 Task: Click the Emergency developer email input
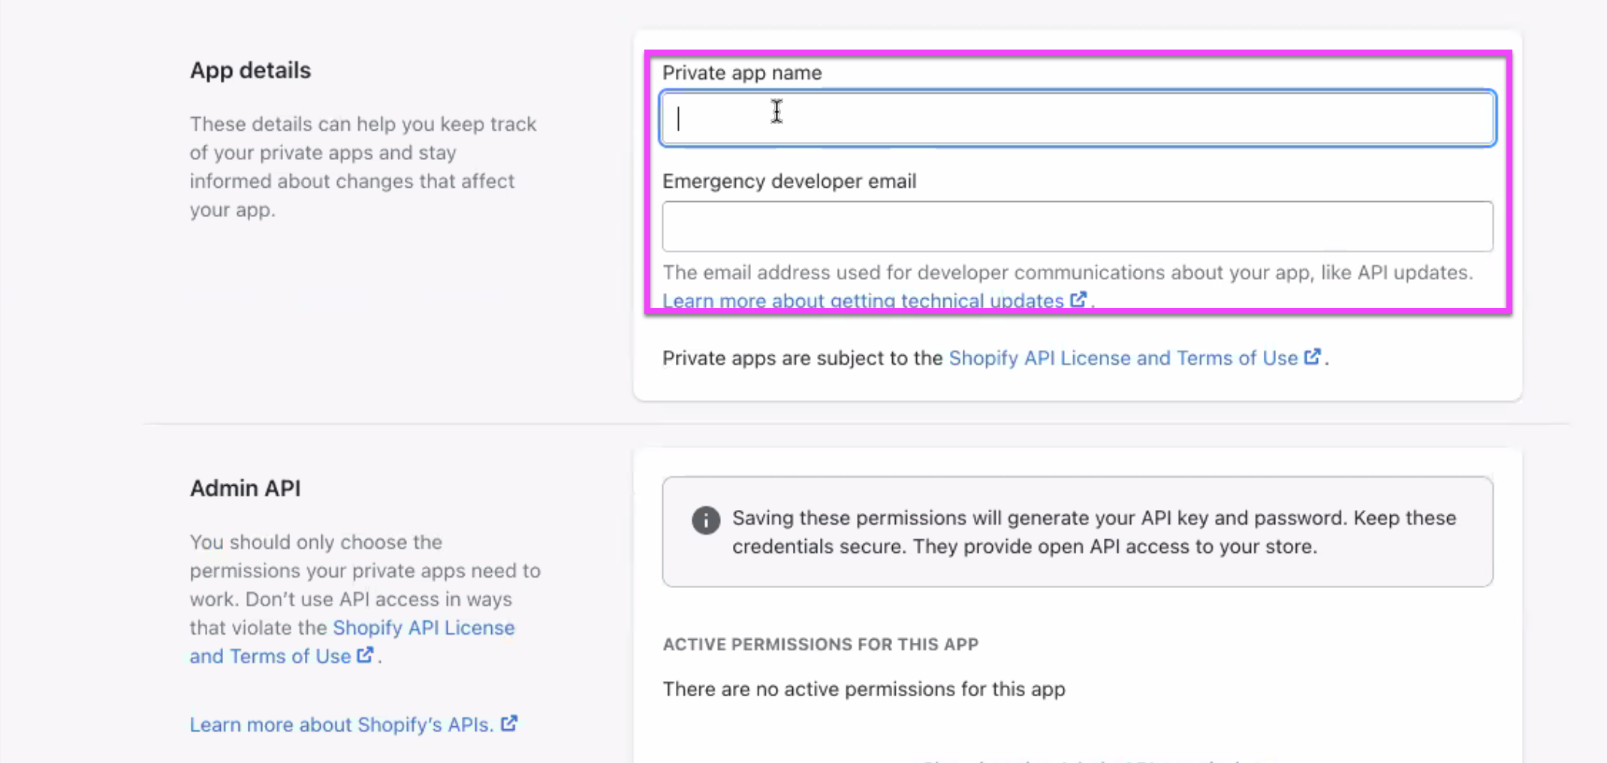click(x=1077, y=226)
